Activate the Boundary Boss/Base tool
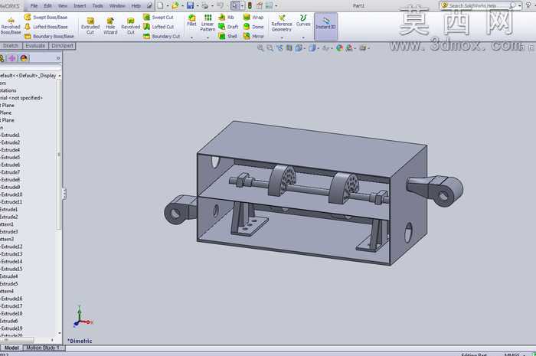This screenshot has height=356, width=536. click(x=49, y=36)
